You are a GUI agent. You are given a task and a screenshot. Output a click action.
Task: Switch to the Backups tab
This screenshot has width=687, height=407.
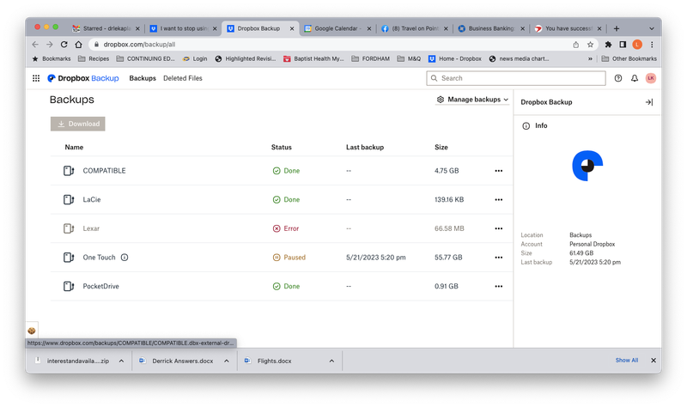(143, 78)
